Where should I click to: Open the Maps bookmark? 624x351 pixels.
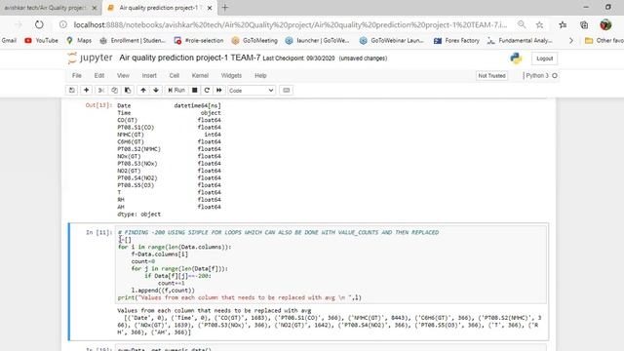pyautogui.click(x=79, y=41)
